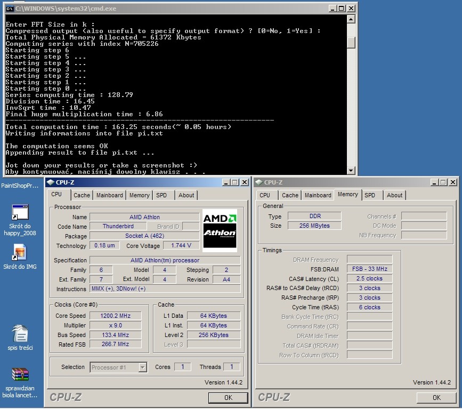
Task: Click the 'A4' revision value
Action: pyautogui.click(x=226, y=279)
